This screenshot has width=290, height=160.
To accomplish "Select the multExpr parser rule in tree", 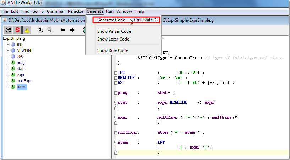I will coord(24,81).
